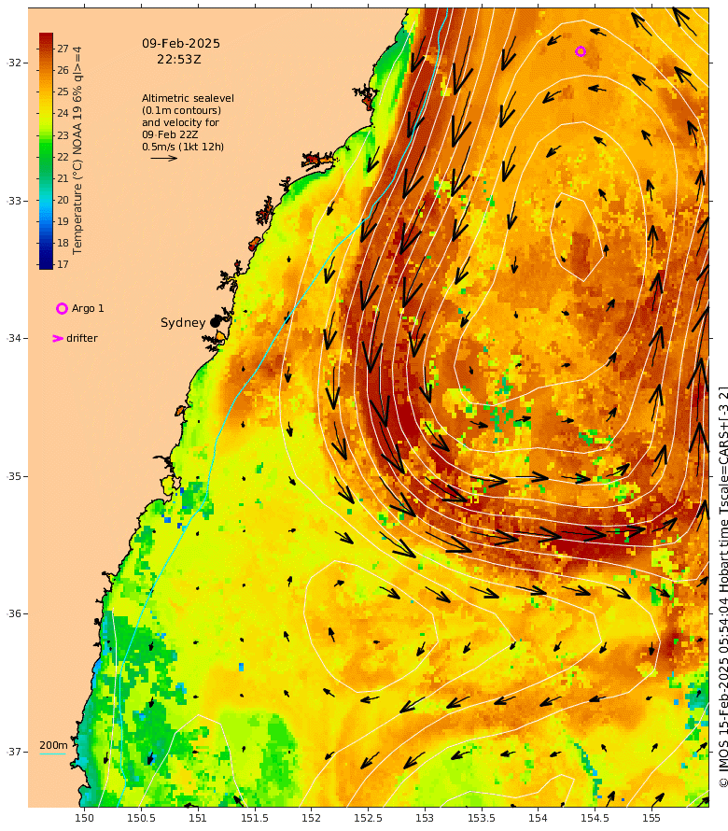Viewport: 728px width, 831px height.
Task: Click the longitude axis label 152
Action: [x=311, y=818]
